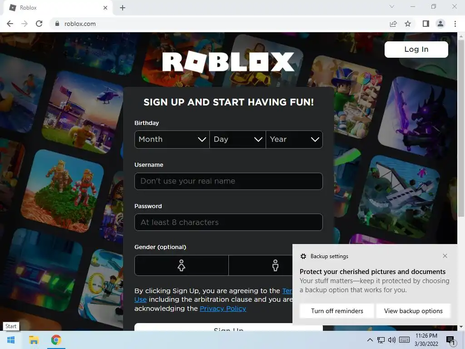Reload the Roblox page
The width and height of the screenshot is (465, 349).
39,24
